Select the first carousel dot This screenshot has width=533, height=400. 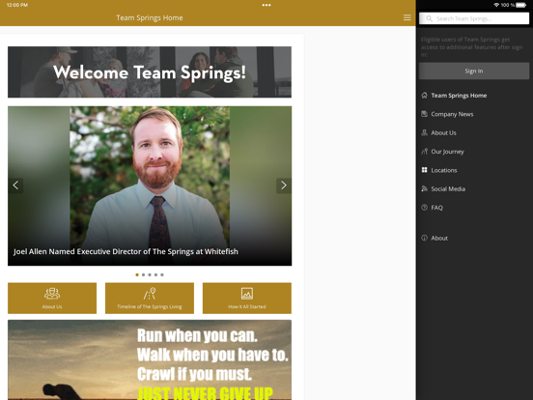click(x=137, y=274)
